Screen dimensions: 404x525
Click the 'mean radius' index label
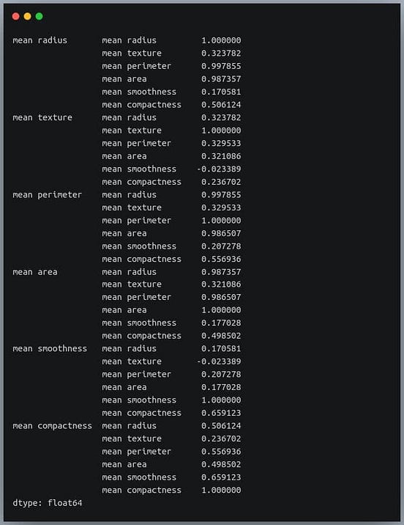pos(40,40)
